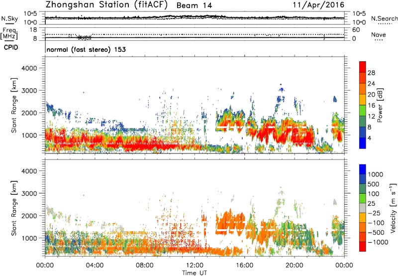This screenshot has height=276, width=398.
Task: Select the 'Beam 14' label
Action: [x=194, y=5]
